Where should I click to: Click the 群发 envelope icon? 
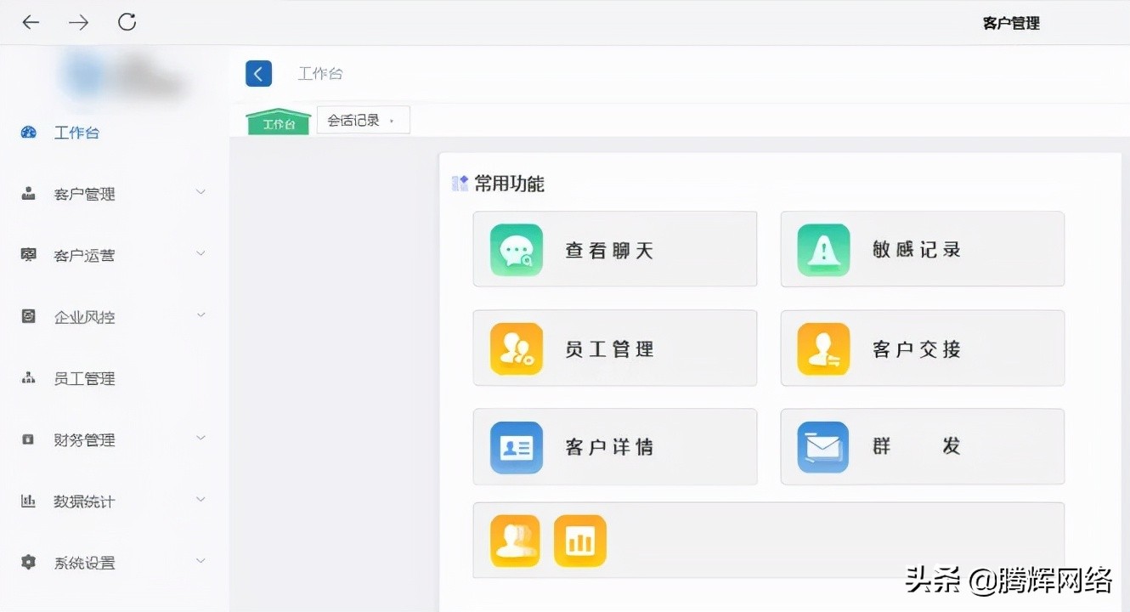click(x=823, y=446)
